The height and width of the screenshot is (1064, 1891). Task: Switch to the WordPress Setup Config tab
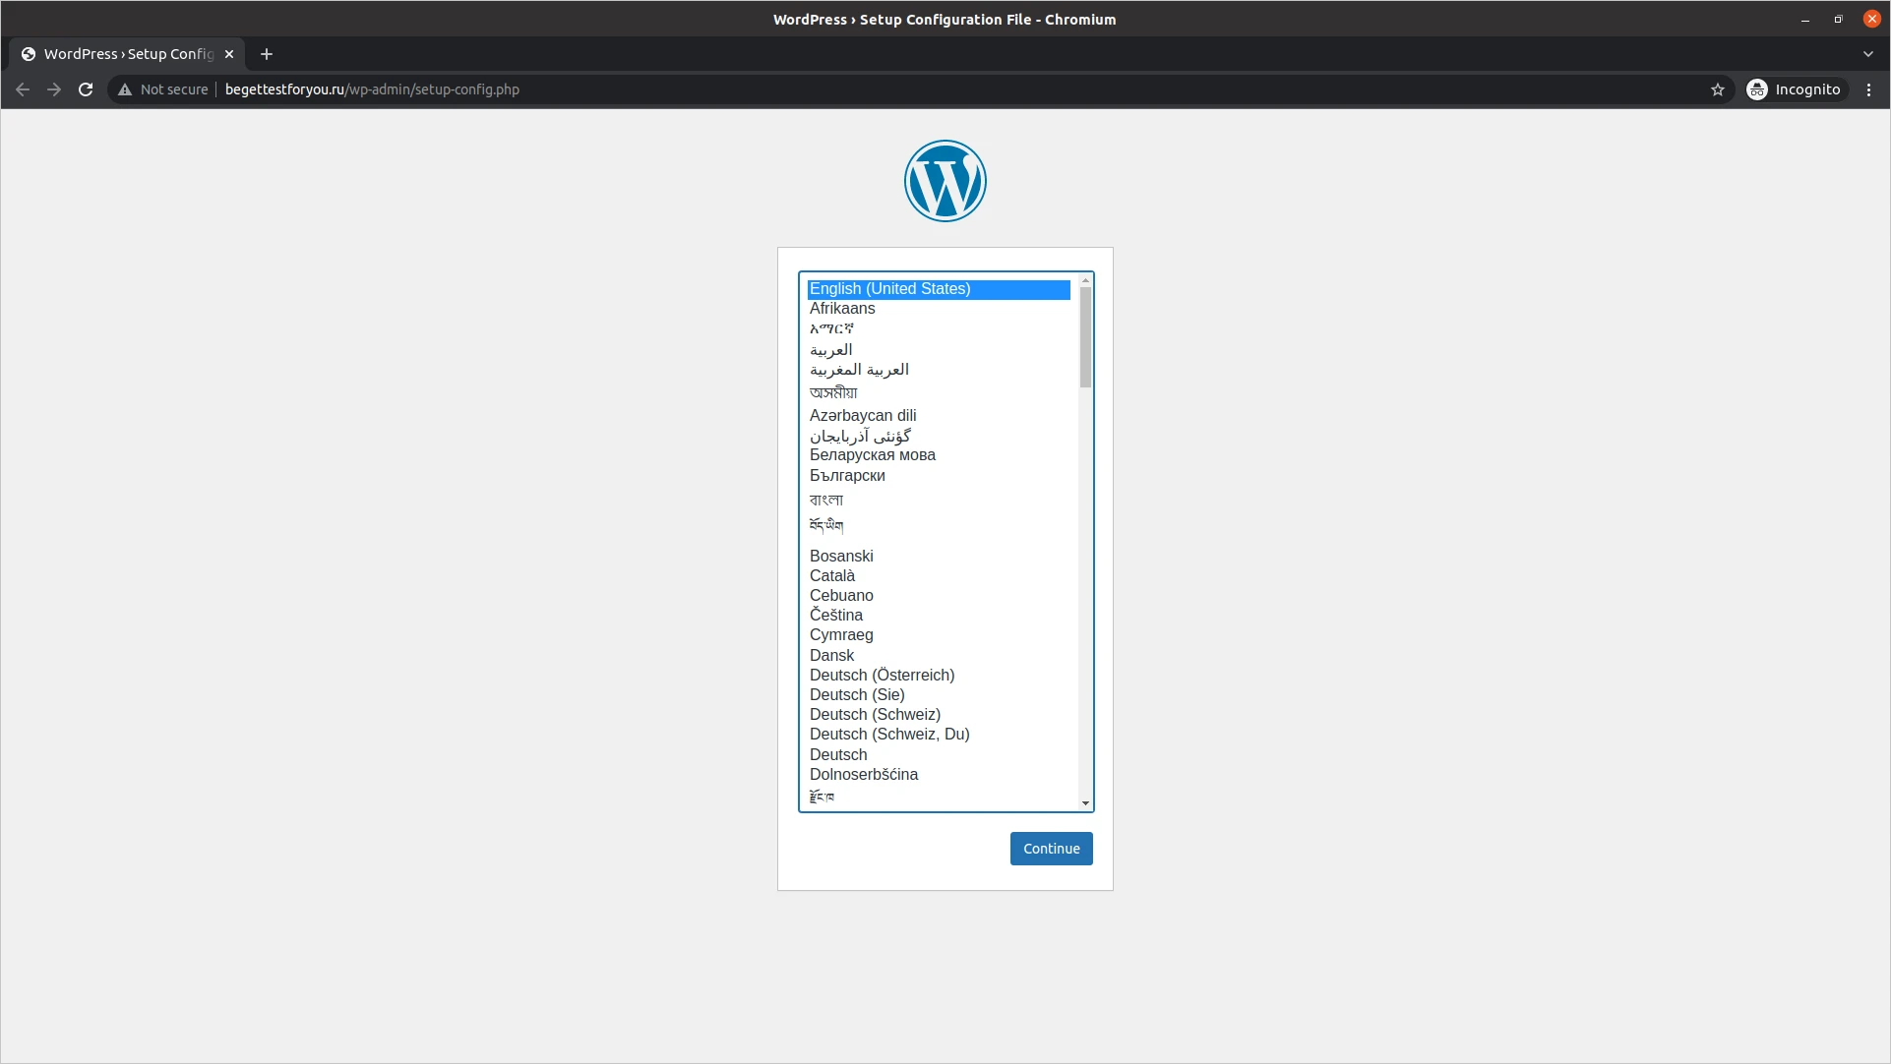pos(118,54)
